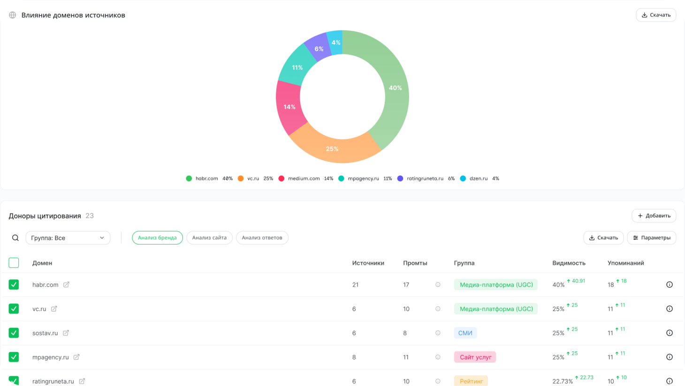The height and width of the screenshot is (386, 685).
Task: Click prompts info icon in ratingruneta.ru row
Action: pyautogui.click(x=438, y=381)
